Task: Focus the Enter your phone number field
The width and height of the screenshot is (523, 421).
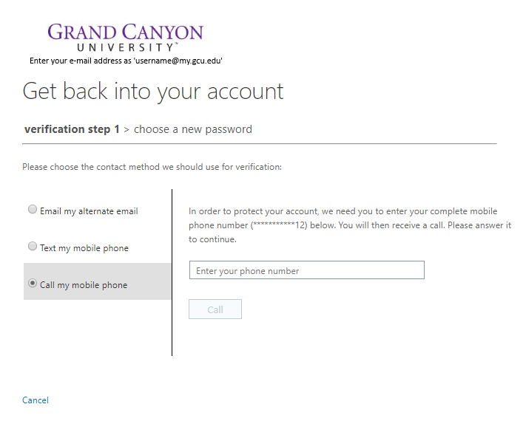Action: coord(307,270)
